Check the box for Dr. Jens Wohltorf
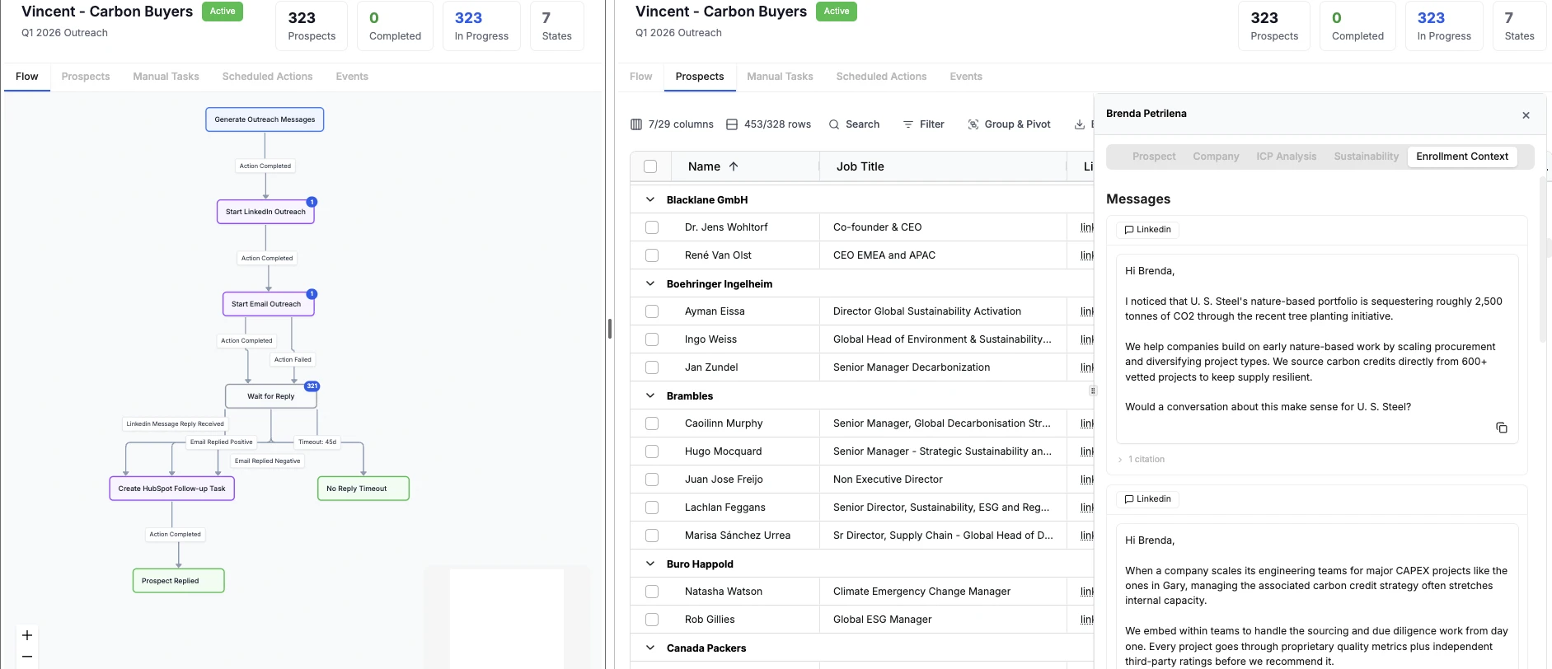 point(652,227)
